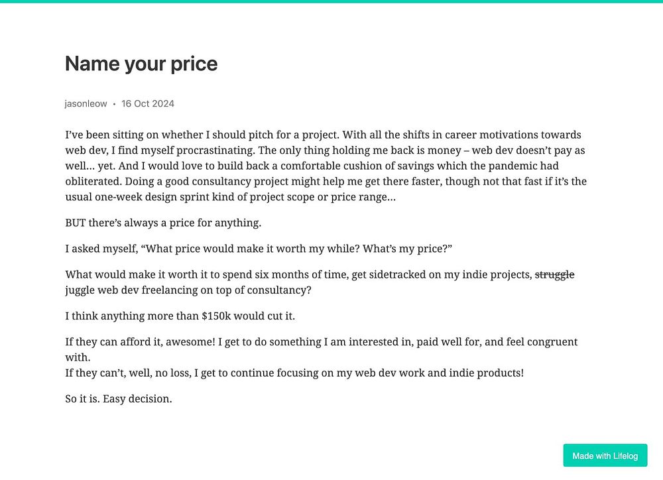Click the struck-through word "struggle"
The image size is (663, 480).
pyautogui.click(x=554, y=274)
